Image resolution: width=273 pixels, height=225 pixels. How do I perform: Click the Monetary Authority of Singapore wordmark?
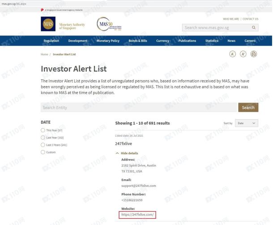[72, 26]
